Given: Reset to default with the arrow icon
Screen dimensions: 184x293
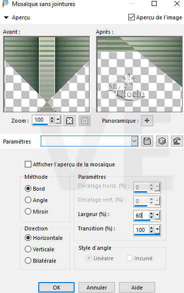Looking at the screenshot, I should 177,141.
